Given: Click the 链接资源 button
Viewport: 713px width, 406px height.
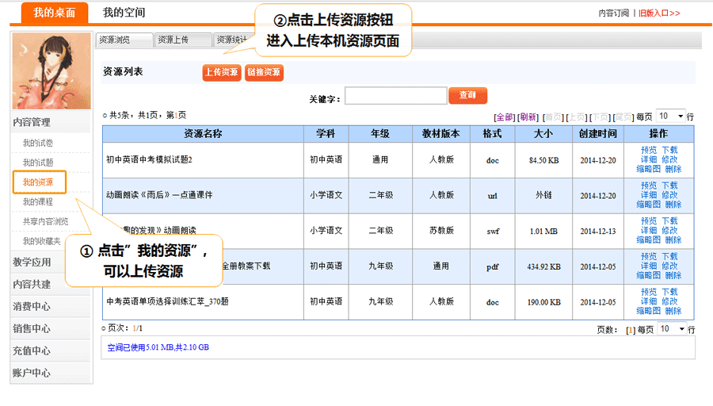Looking at the screenshot, I should click(x=264, y=72).
